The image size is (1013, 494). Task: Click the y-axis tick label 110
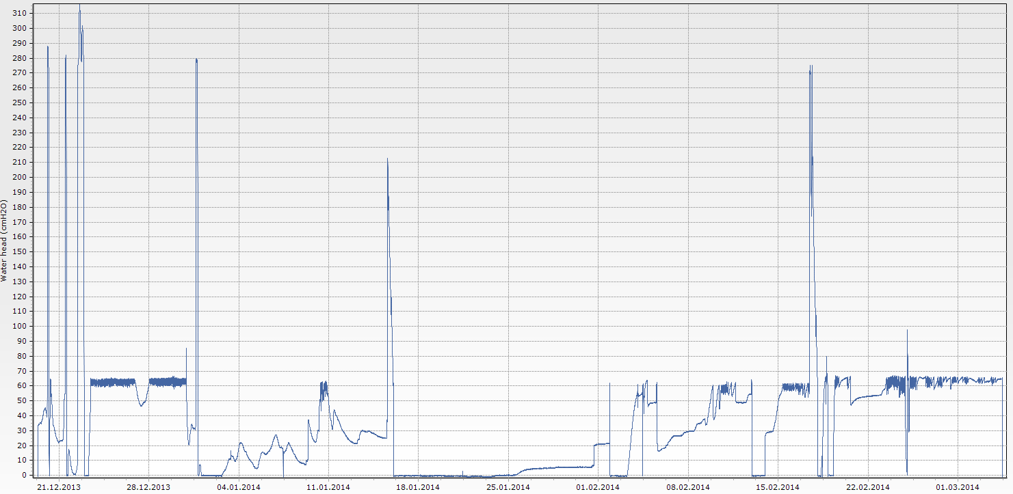pos(20,312)
